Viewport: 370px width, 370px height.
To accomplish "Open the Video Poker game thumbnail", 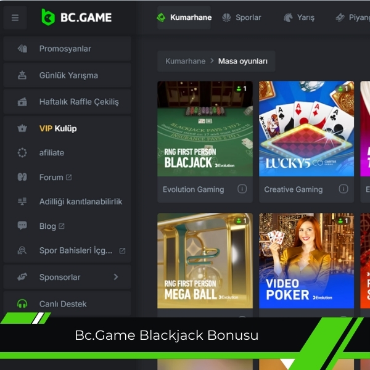I will 306,261.
